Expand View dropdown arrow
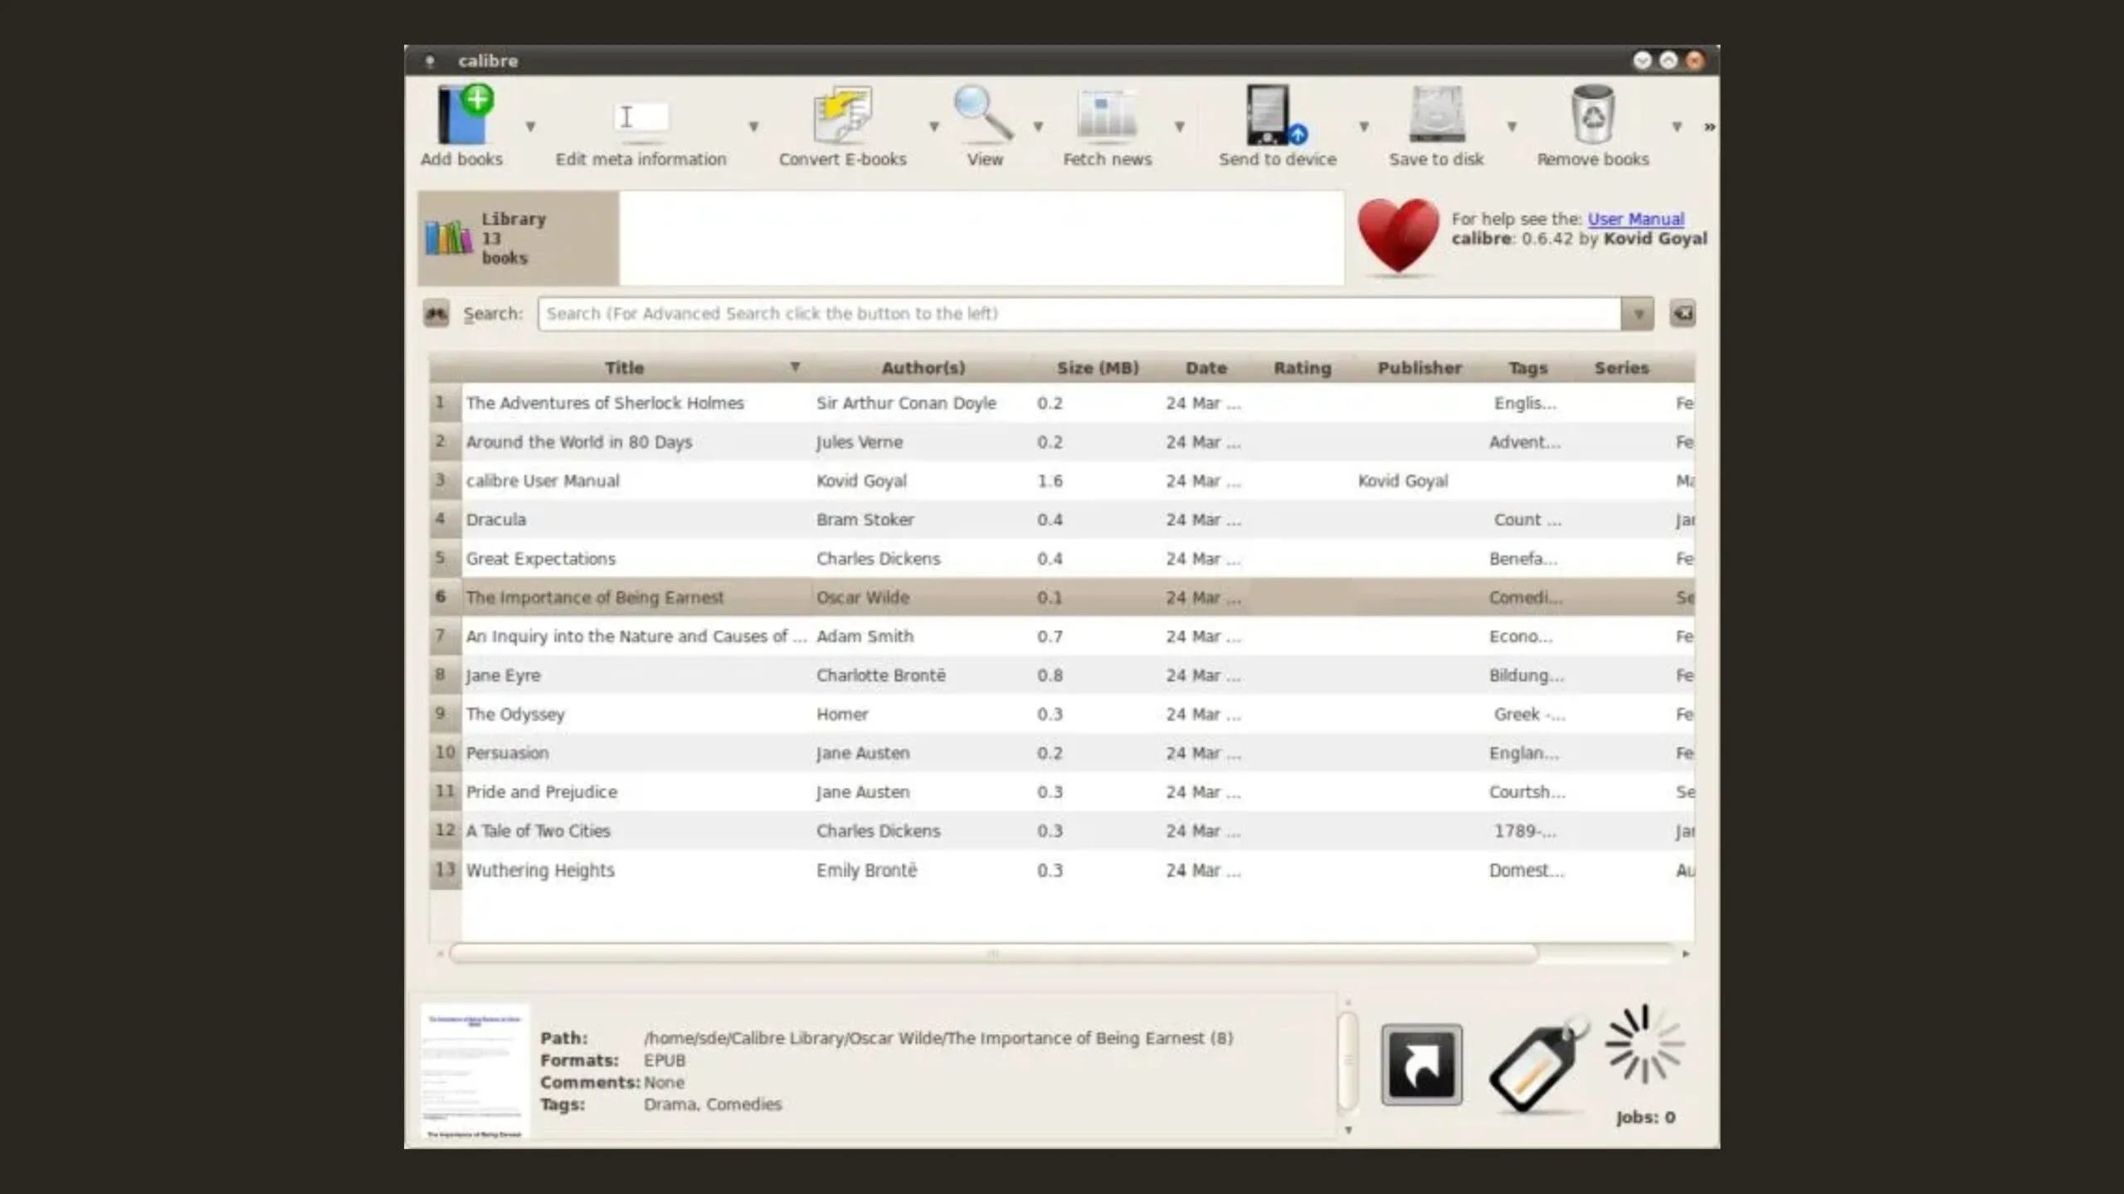This screenshot has width=2124, height=1194. (x=1037, y=127)
